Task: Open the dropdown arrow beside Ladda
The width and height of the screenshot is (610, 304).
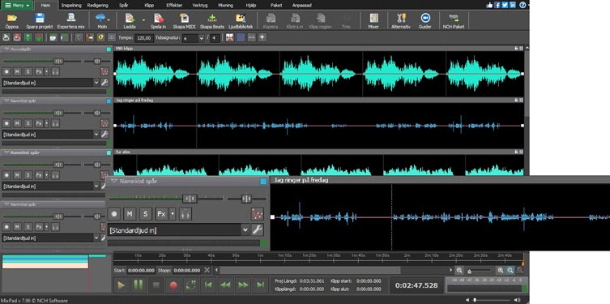Action: 143,19
